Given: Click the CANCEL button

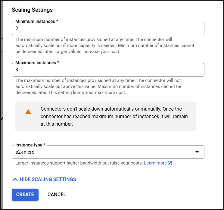Looking at the screenshot, I should [57, 195].
